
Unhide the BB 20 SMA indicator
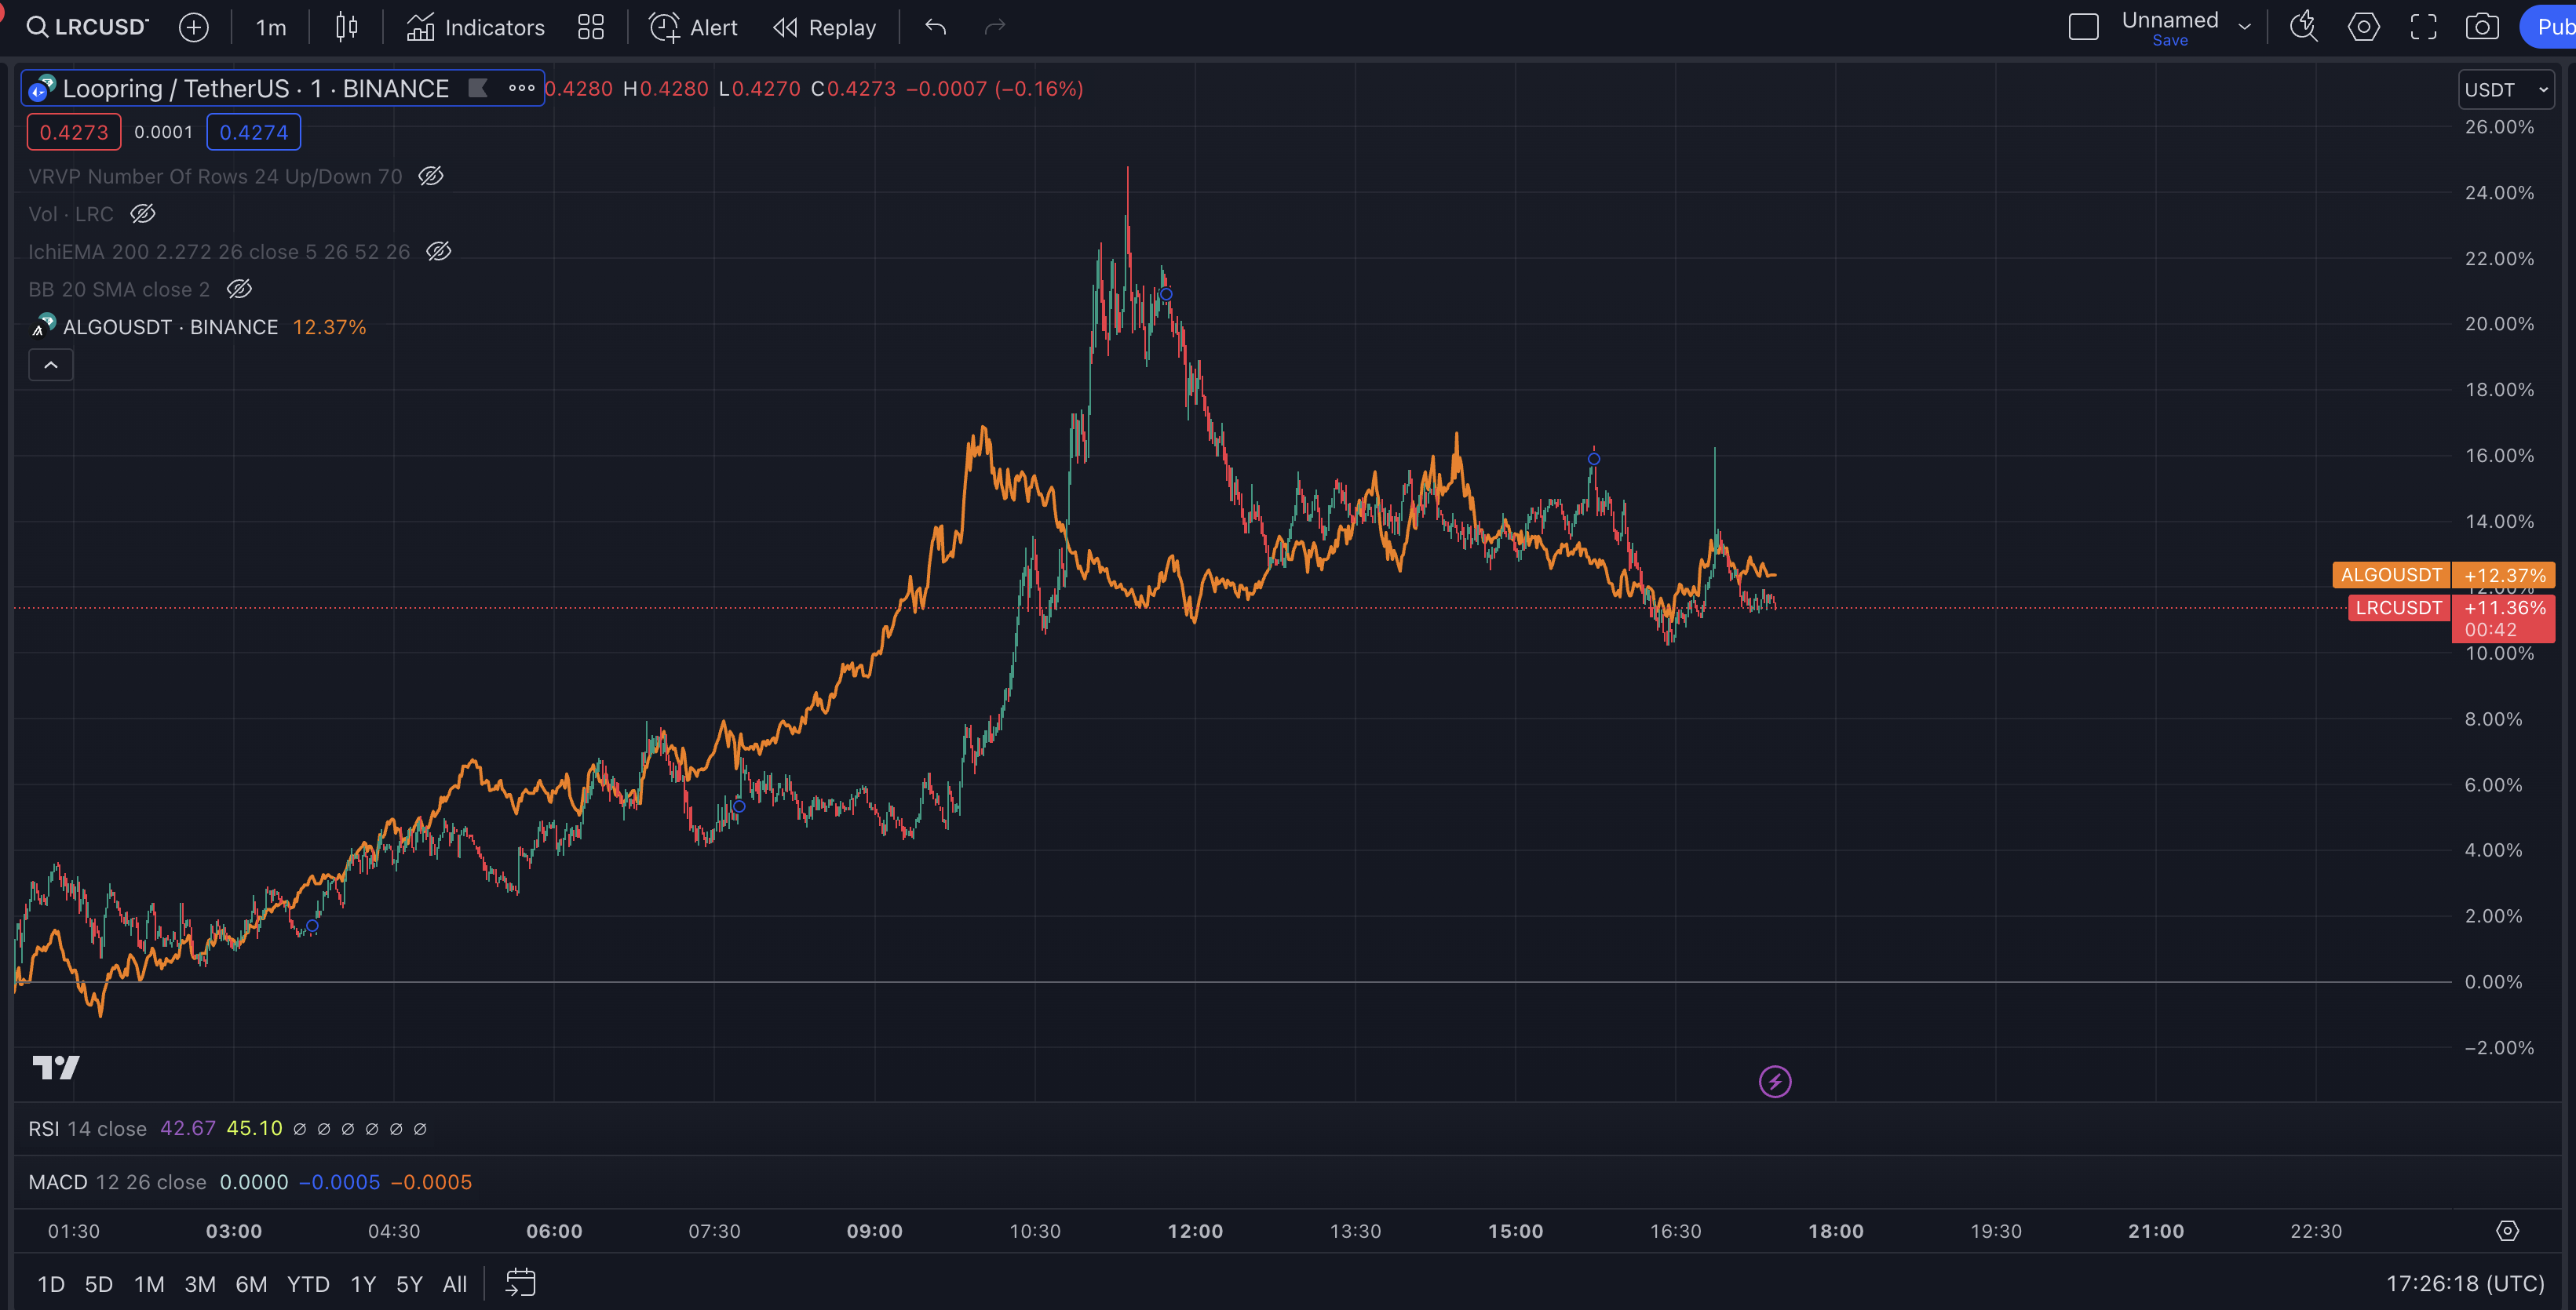pos(239,289)
